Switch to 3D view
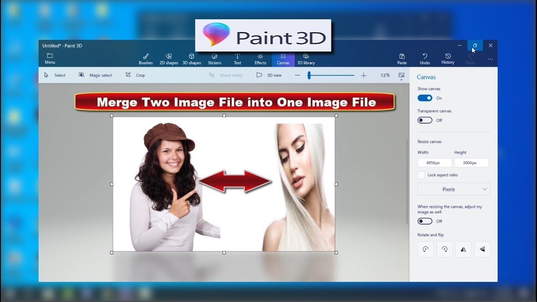The width and height of the screenshot is (537, 302). [269, 75]
